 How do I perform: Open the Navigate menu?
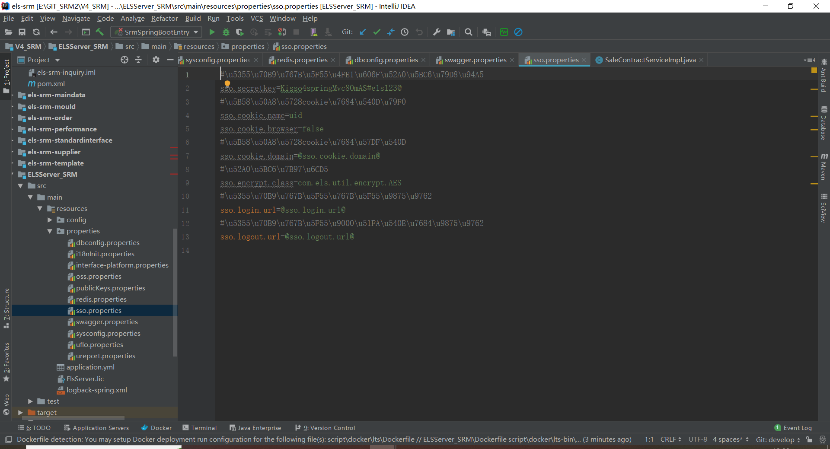coord(76,18)
